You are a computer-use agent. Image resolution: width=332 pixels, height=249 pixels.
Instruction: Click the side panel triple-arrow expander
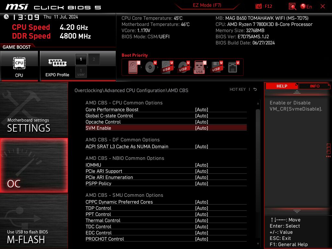tap(328, 157)
